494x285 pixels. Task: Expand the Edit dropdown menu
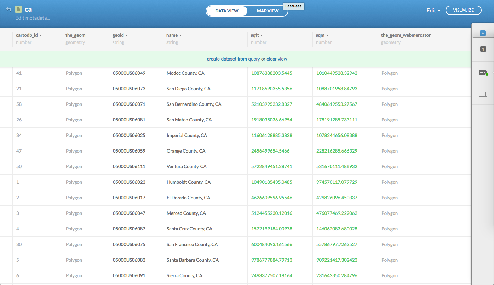[433, 11]
